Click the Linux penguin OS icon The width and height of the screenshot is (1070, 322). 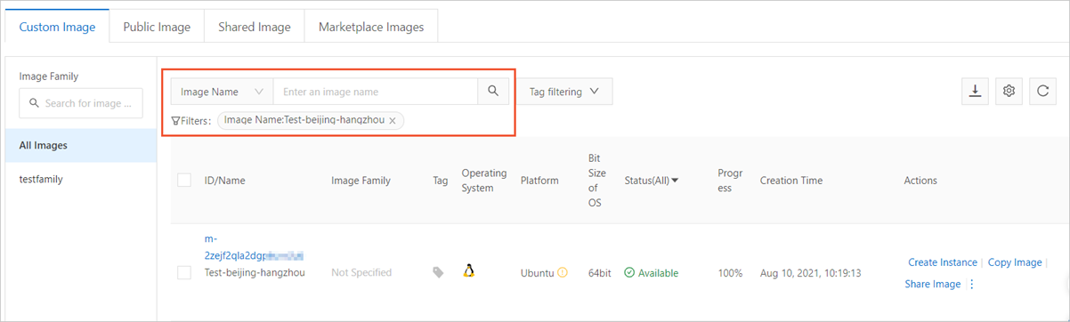[x=468, y=271]
